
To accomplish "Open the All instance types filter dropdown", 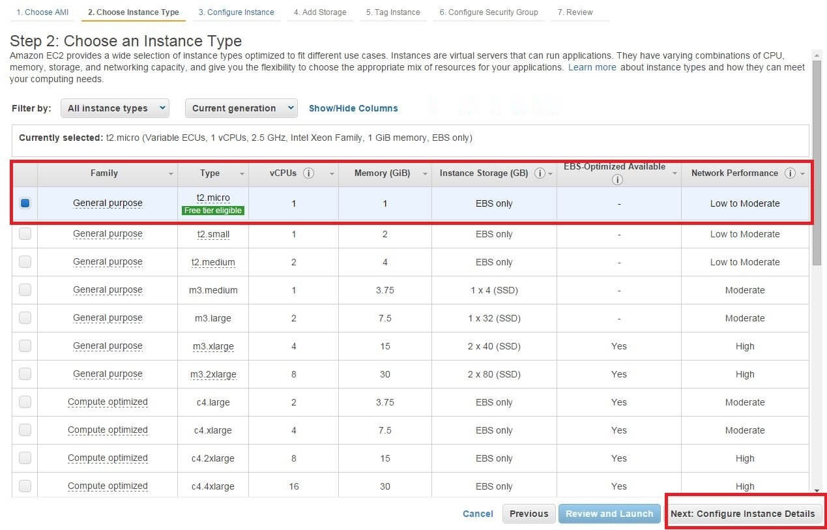I will coord(115,108).
